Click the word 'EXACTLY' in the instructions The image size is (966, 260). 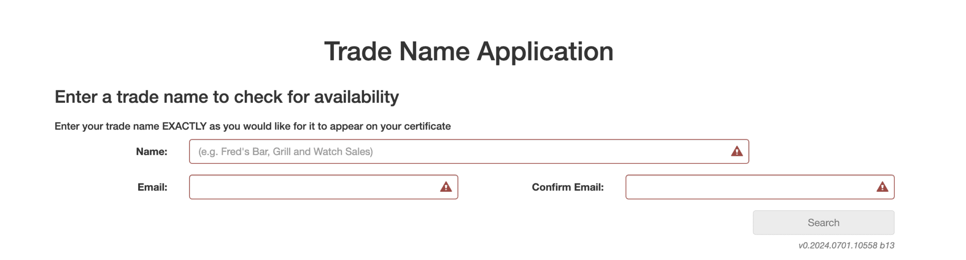pyautogui.click(x=184, y=126)
